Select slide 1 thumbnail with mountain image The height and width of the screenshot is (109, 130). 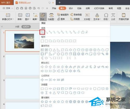(22, 41)
